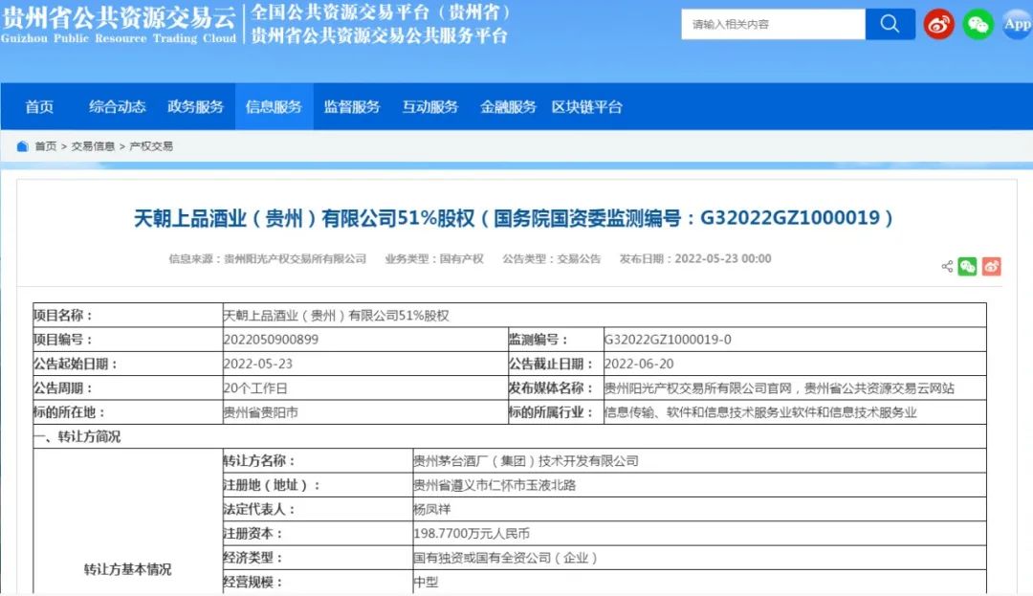Click the 贵州省公共资源交易云 site logo

(119, 24)
